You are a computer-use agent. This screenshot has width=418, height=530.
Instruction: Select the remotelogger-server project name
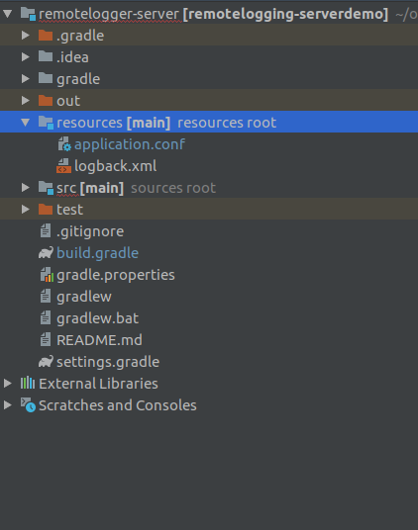[x=109, y=14]
